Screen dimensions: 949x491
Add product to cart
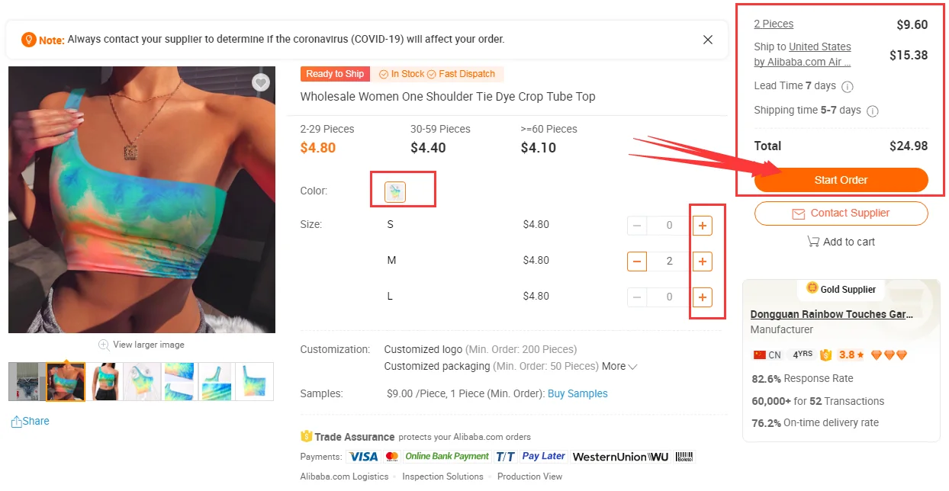coord(841,242)
